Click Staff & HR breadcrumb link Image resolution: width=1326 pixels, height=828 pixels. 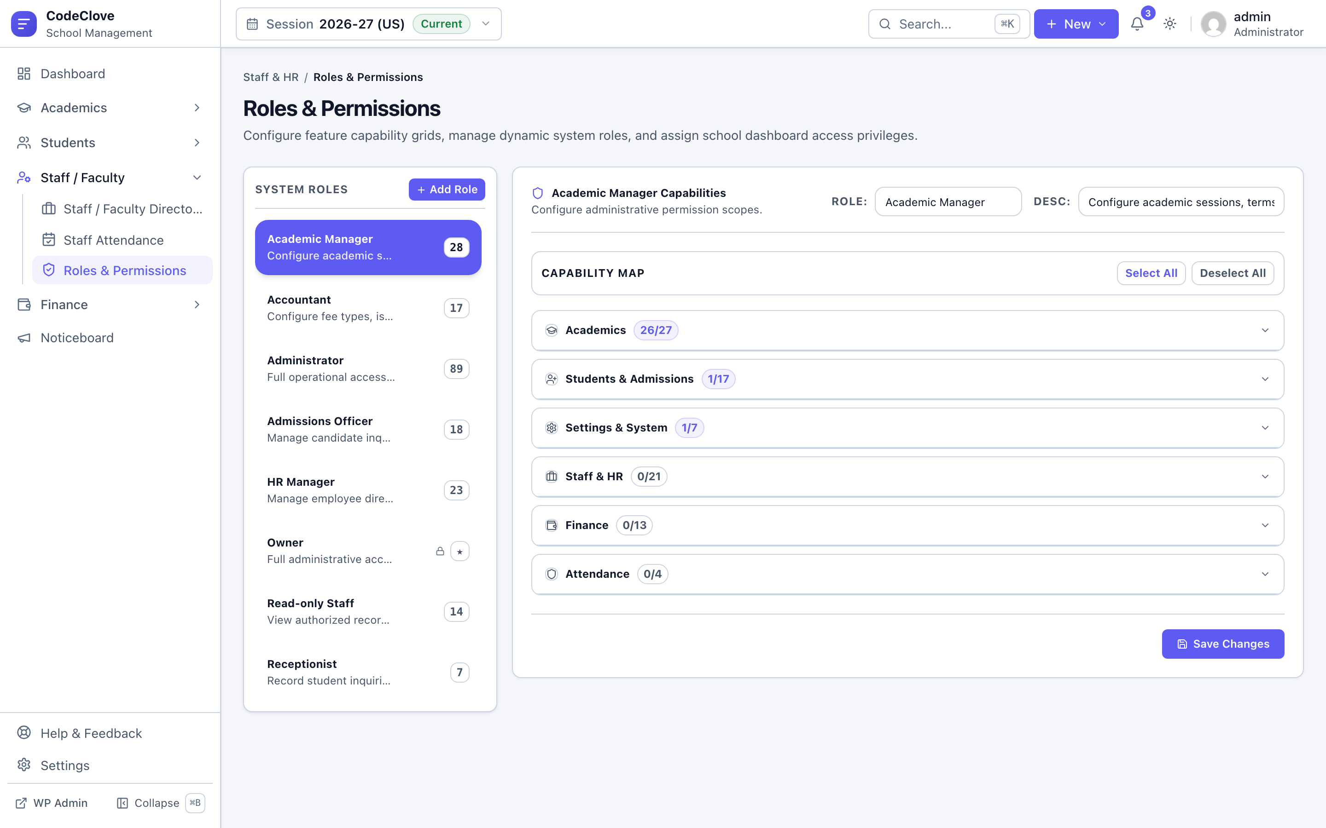coord(271,77)
